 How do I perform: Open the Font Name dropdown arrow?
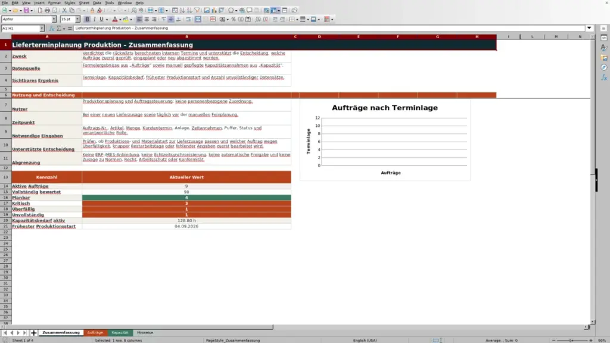point(54,20)
